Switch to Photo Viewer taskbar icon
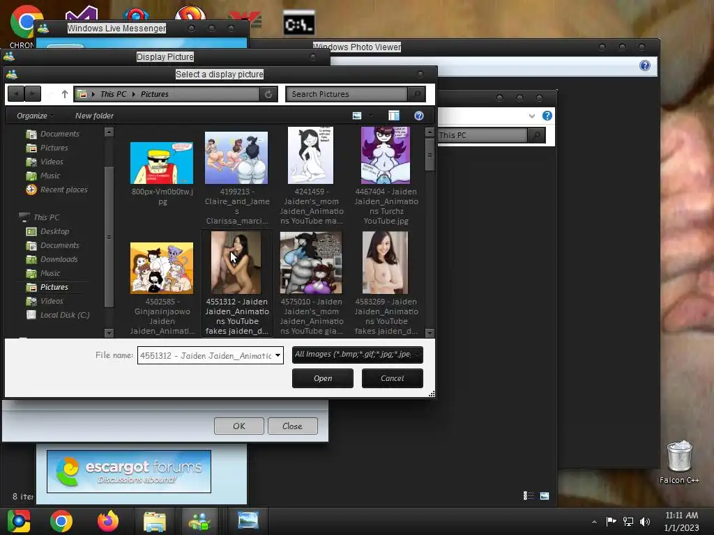This screenshot has width=714, height=535. [248, 521]
